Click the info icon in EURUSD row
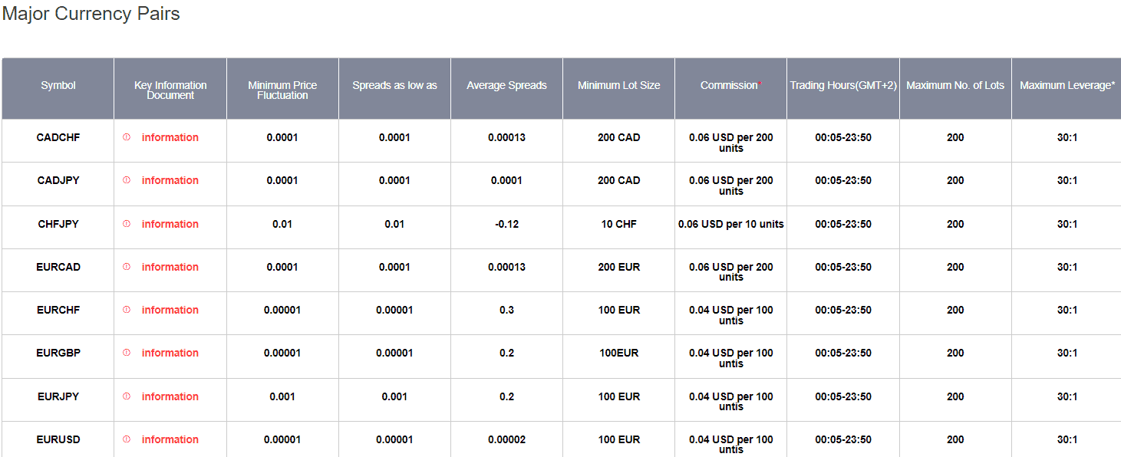This screenshot has width=1121, height=457. [x=127, y=439]
